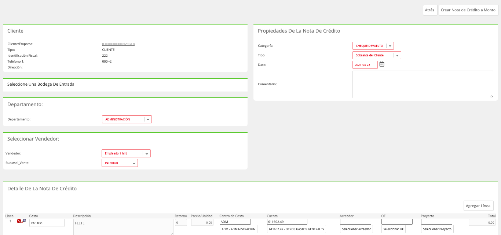This screenshot has width=501, height=235.
Task: Click the 'Detalle De La Nota De Crédito' heading
Action: (42, 189)
